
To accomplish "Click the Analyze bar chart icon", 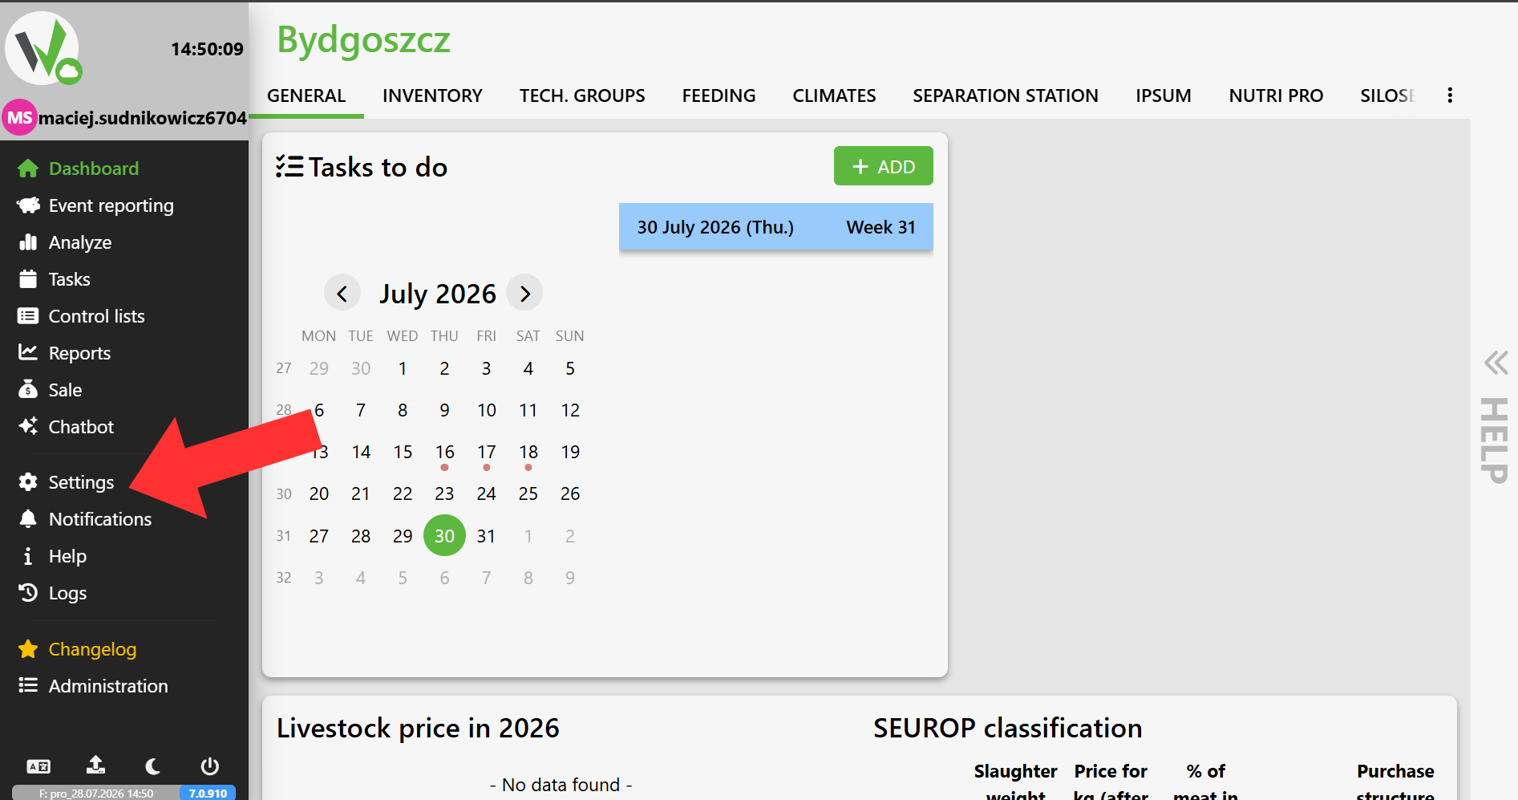I will [x=28, y=242].
